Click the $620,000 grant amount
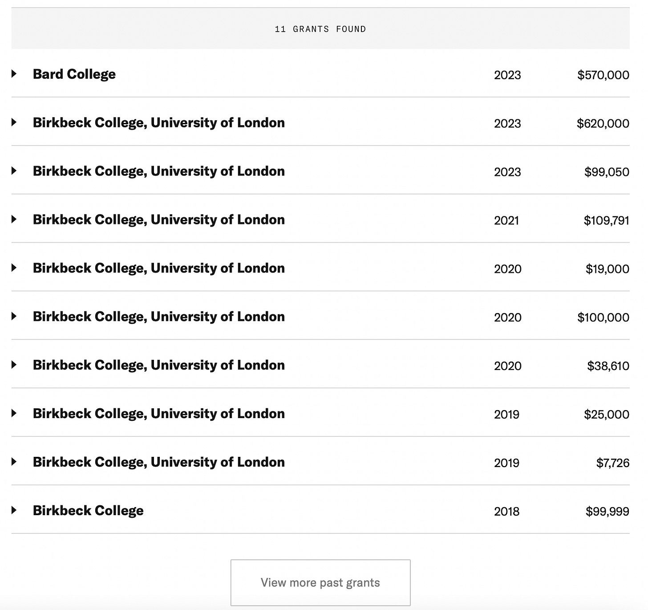Viewport: 648px width, 610px height. pos(603,123)
